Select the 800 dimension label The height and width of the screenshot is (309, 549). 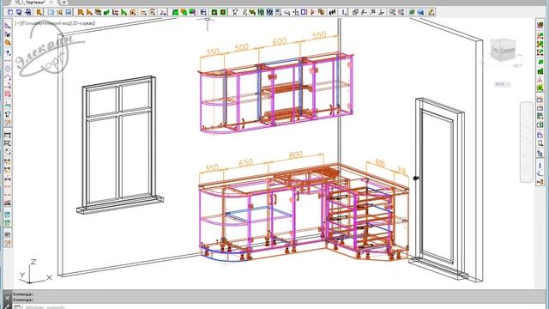pyautogui.click(x=295, y=154)
